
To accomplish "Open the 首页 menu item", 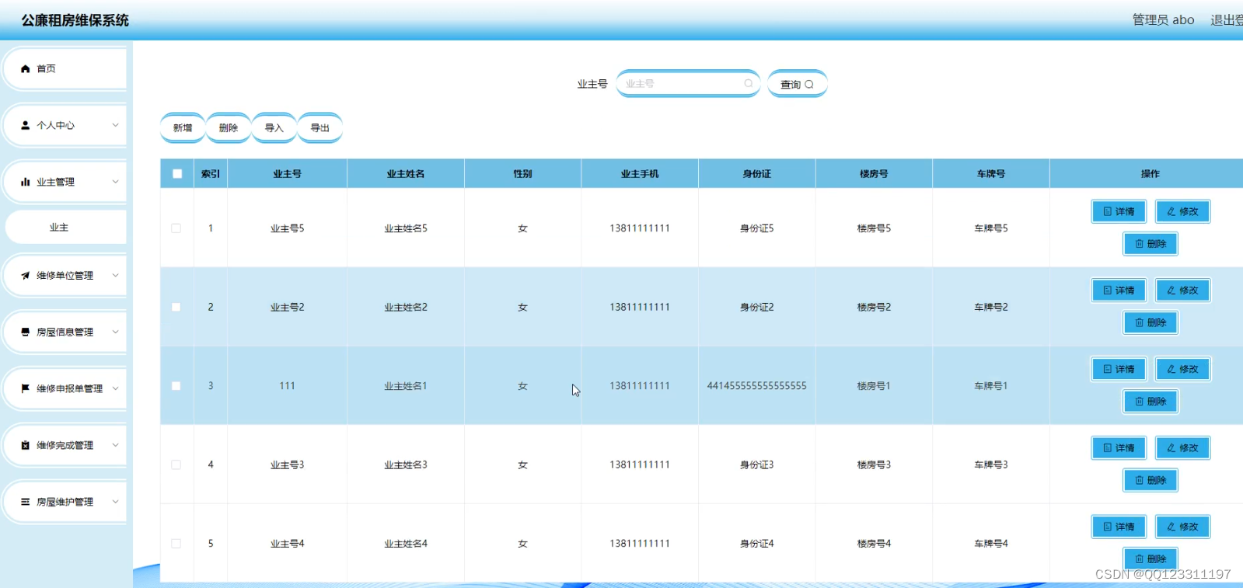I will (65, 69).
